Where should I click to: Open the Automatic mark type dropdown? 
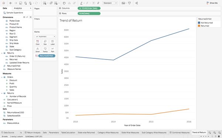click(x=45, y=37)
